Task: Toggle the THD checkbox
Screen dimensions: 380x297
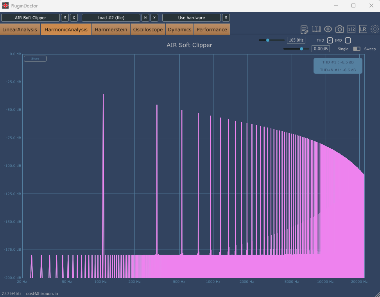Action: coord(330,40)
